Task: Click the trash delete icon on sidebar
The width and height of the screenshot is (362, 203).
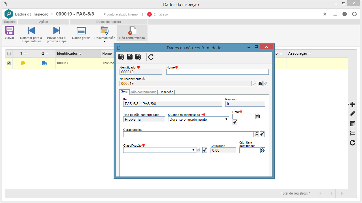Action: point(352,123)
